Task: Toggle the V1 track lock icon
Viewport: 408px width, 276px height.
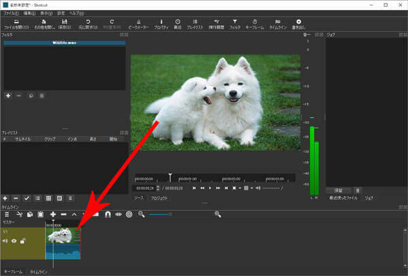Action: pyautogui.click(x=22, y=240)
